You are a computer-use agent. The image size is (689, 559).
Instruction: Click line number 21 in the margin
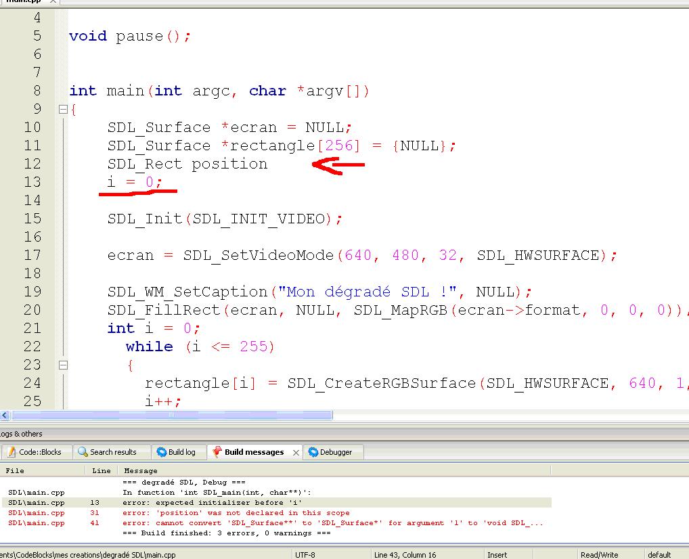(32, 328)
